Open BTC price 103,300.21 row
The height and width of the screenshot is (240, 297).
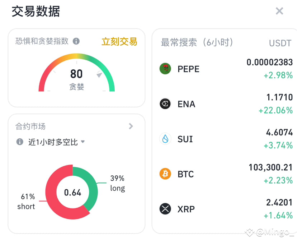(x=226, y=174)
